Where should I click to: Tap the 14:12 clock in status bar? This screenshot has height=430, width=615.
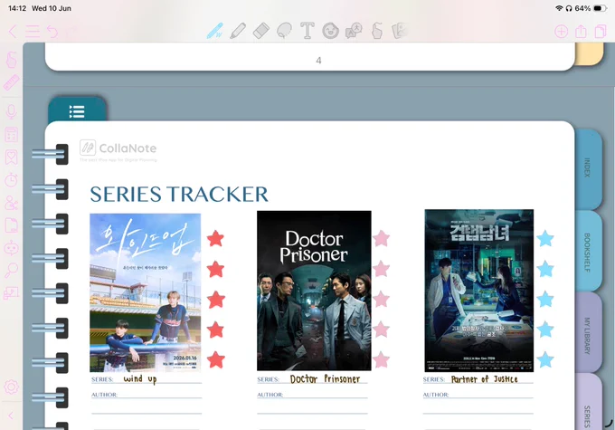coord(17,8)
